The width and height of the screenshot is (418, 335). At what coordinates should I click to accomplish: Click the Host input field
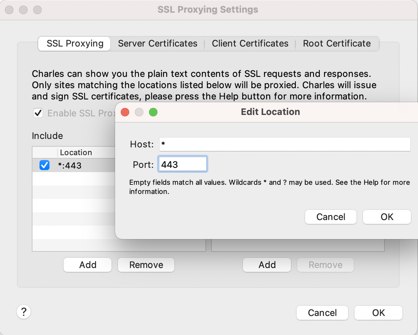click(x=285, y=144)
